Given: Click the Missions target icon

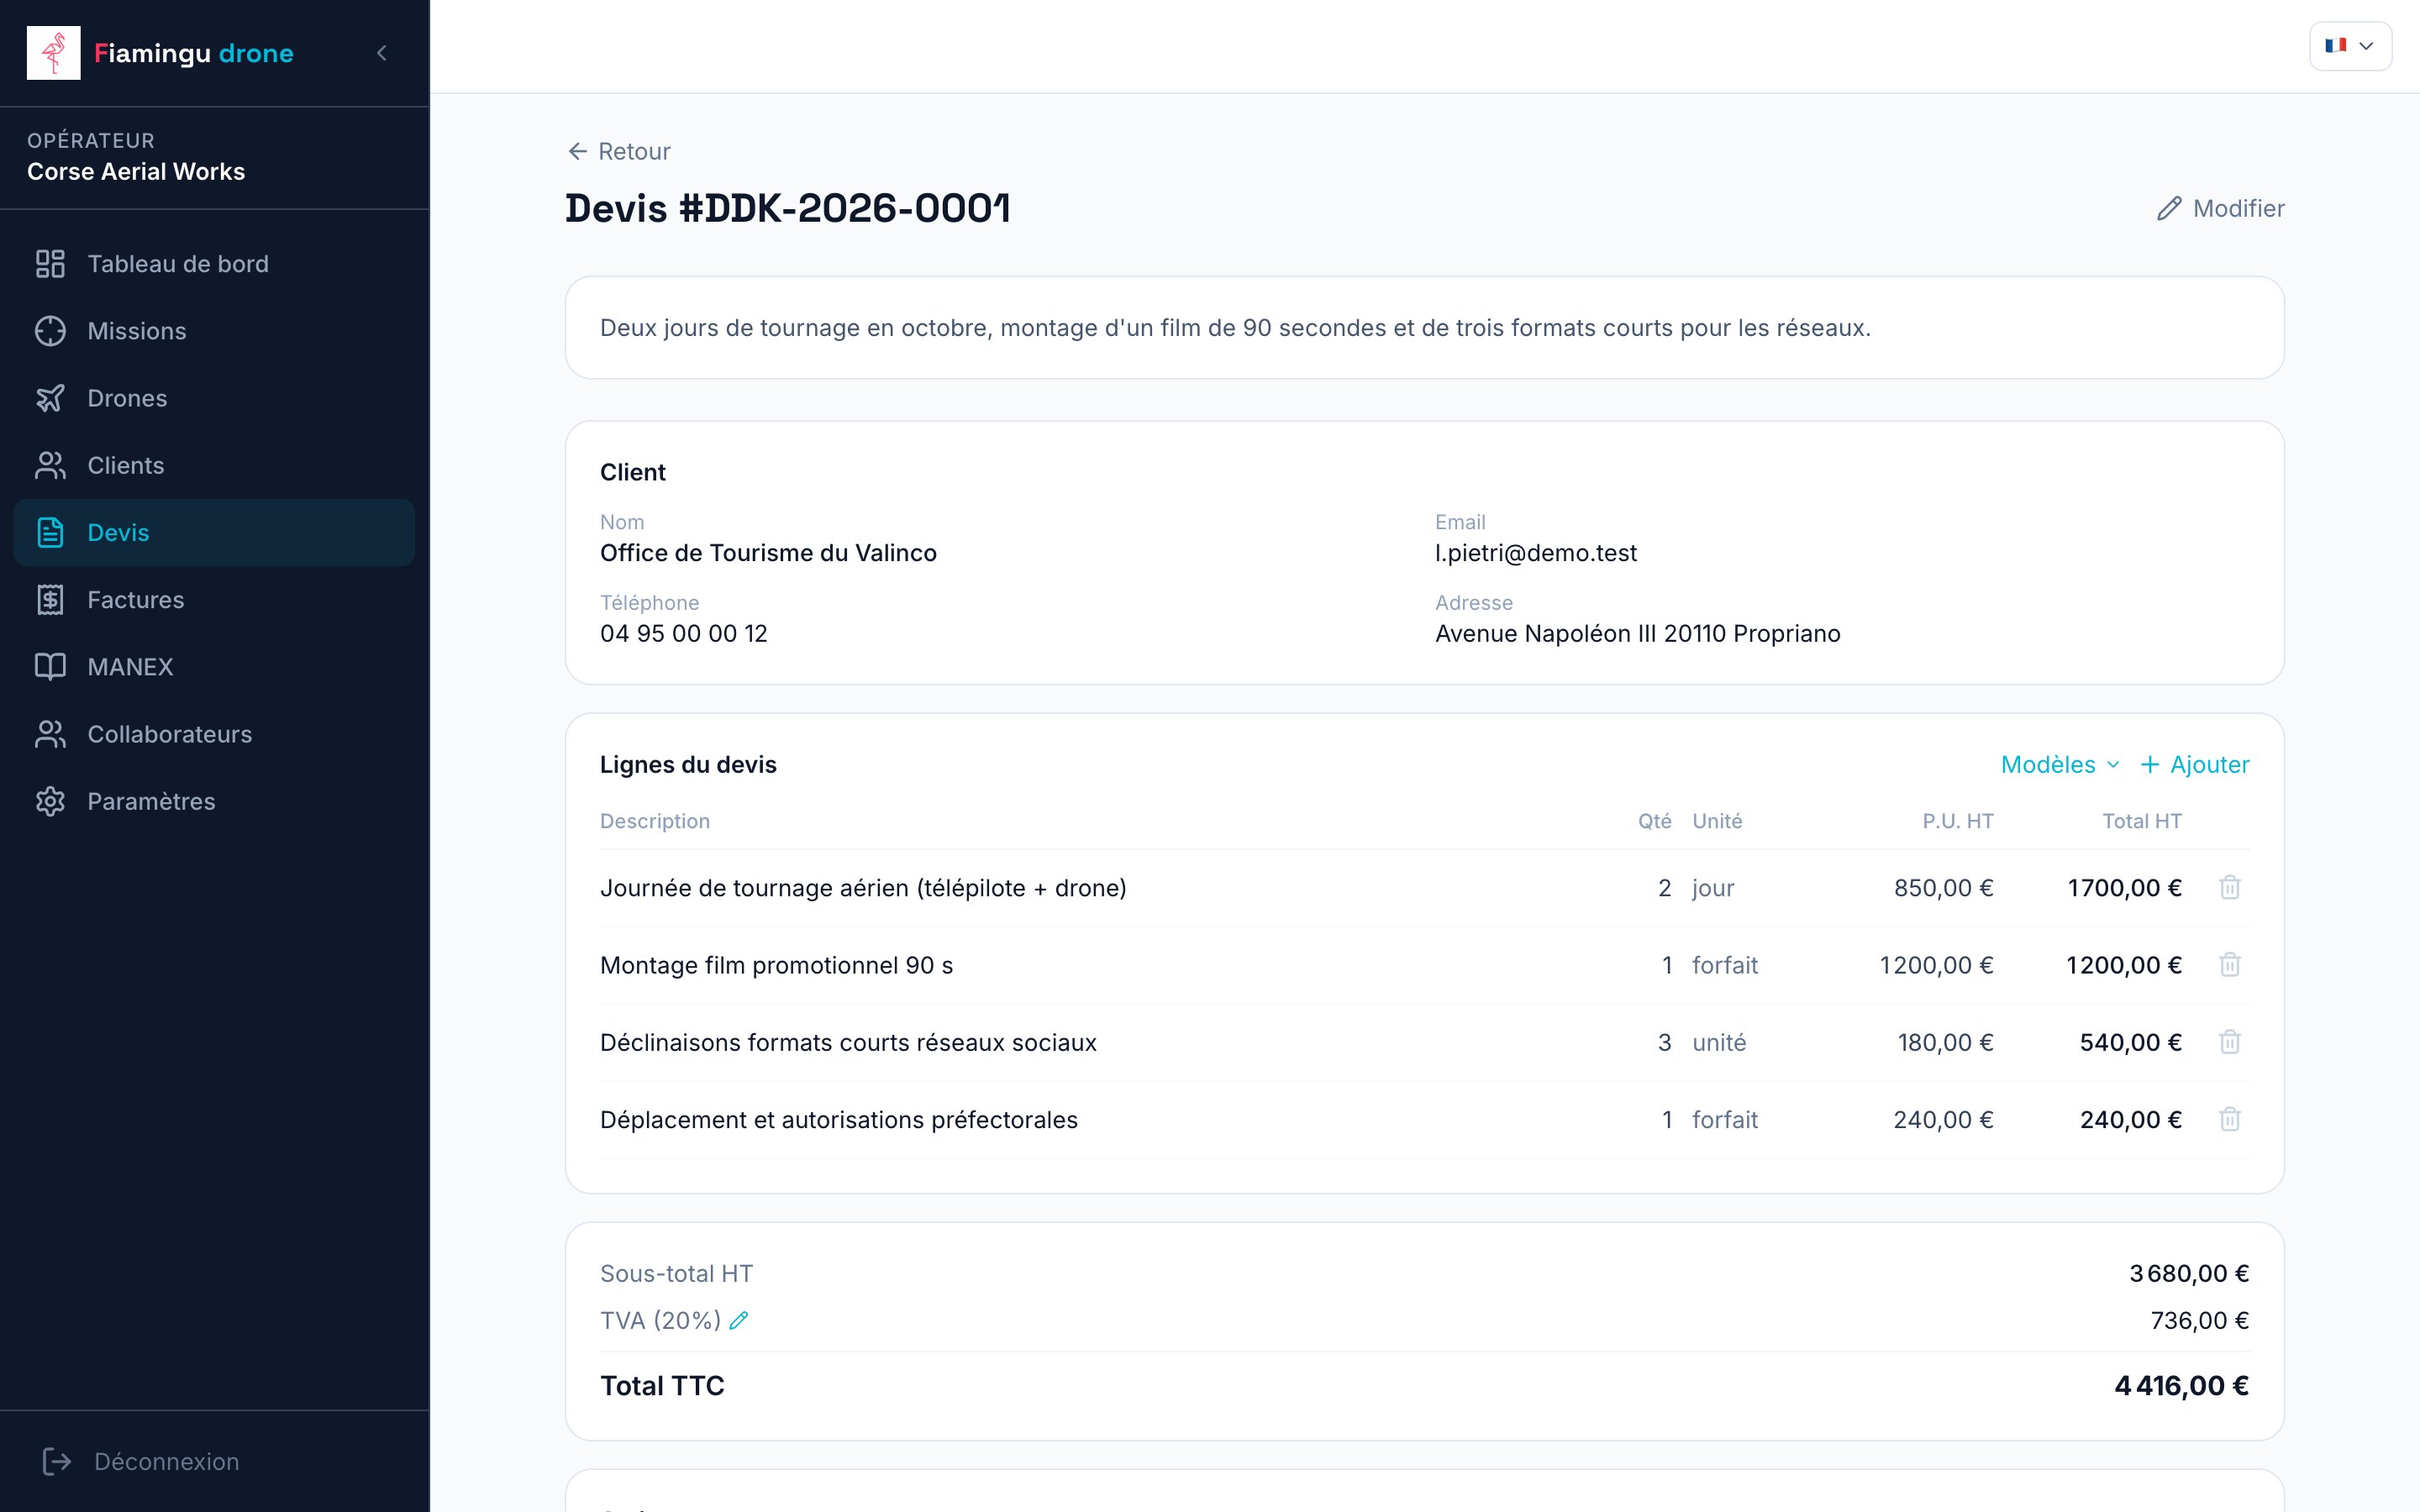Looking at the screenshot, I should click(50, 331).
